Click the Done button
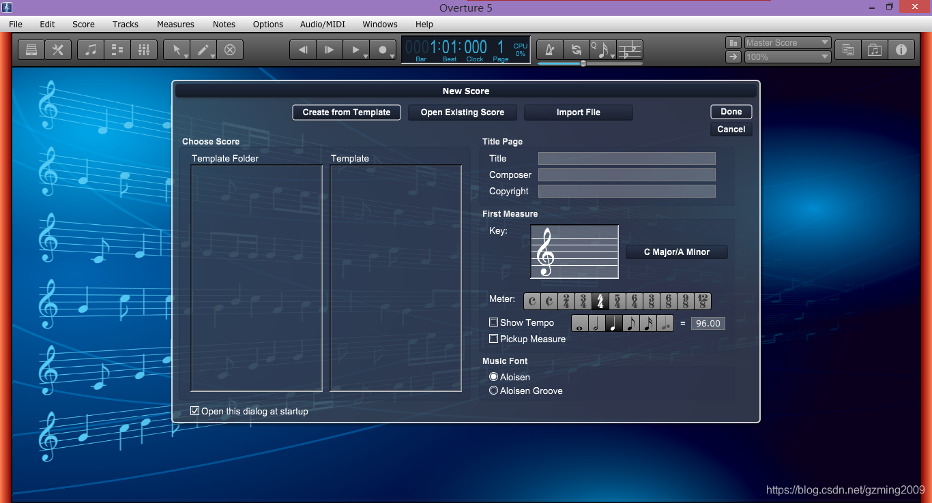The image size is (932, 503). pos(731,112)
